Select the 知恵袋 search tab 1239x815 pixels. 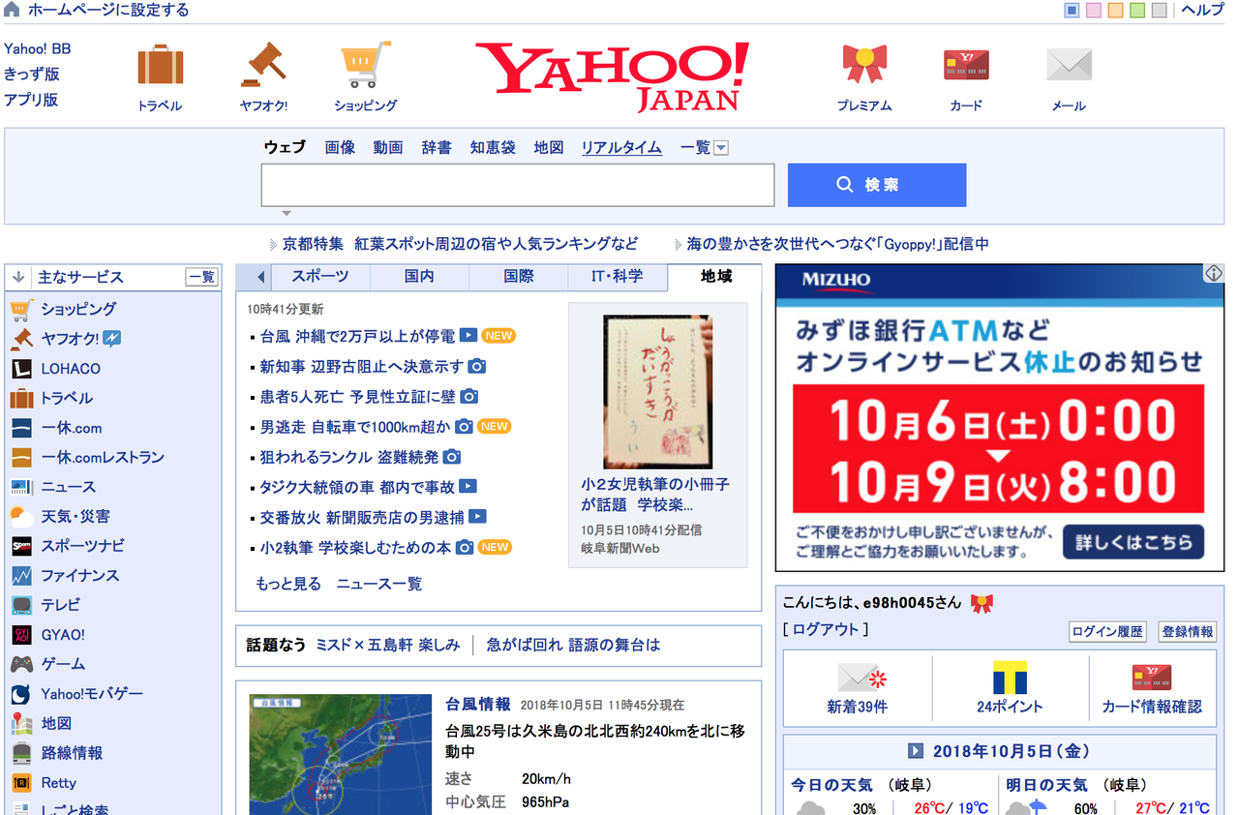[493, 147]
